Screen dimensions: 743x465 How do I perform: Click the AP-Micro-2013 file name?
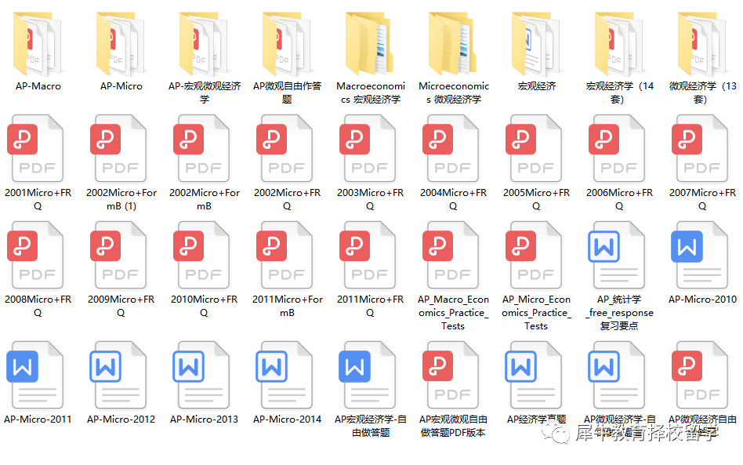pyautogui.click(x=205, y=420)
